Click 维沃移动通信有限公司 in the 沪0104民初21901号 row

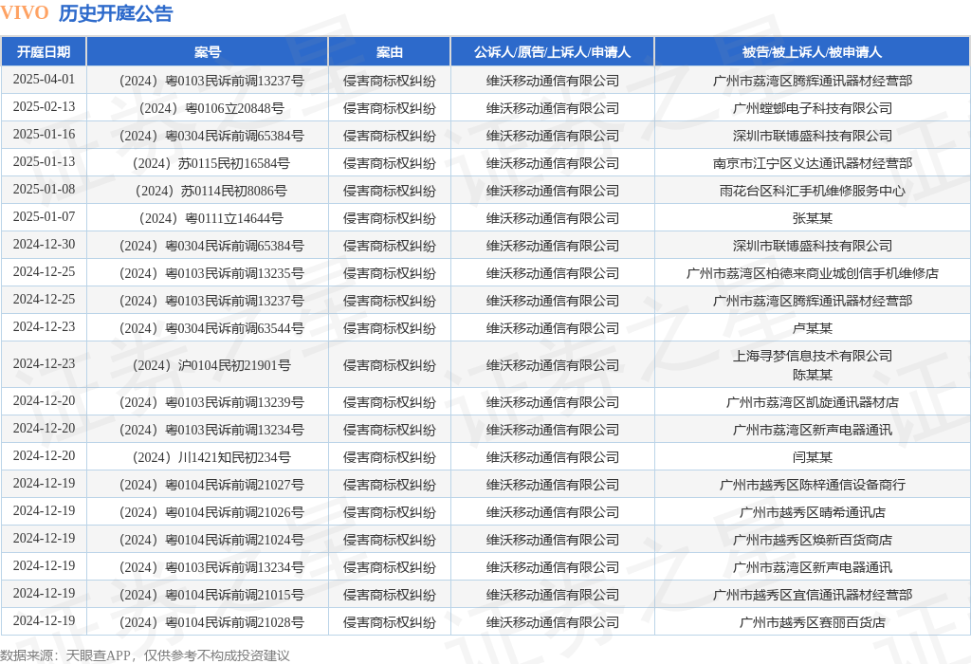click(553, 365)
